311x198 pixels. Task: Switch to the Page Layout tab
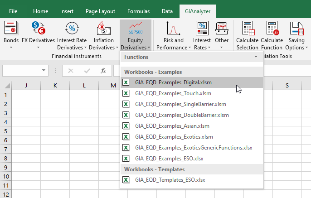[x=100, y=11]
